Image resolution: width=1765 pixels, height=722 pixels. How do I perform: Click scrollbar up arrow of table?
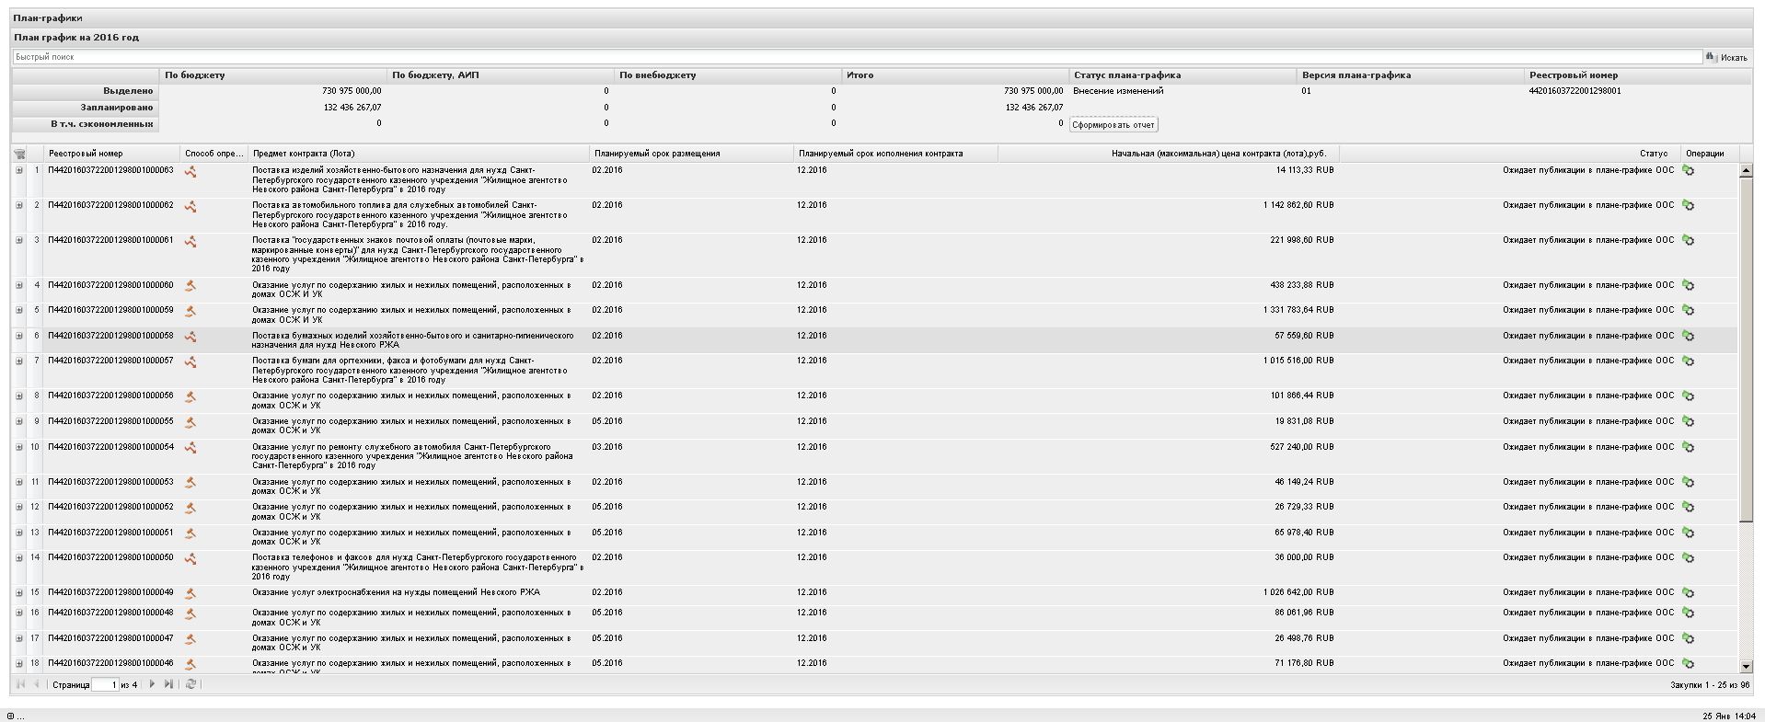pos(1746,170)
